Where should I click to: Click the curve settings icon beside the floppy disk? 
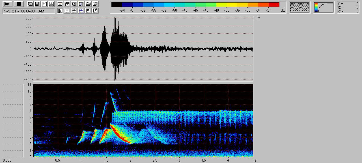point(44,4)
